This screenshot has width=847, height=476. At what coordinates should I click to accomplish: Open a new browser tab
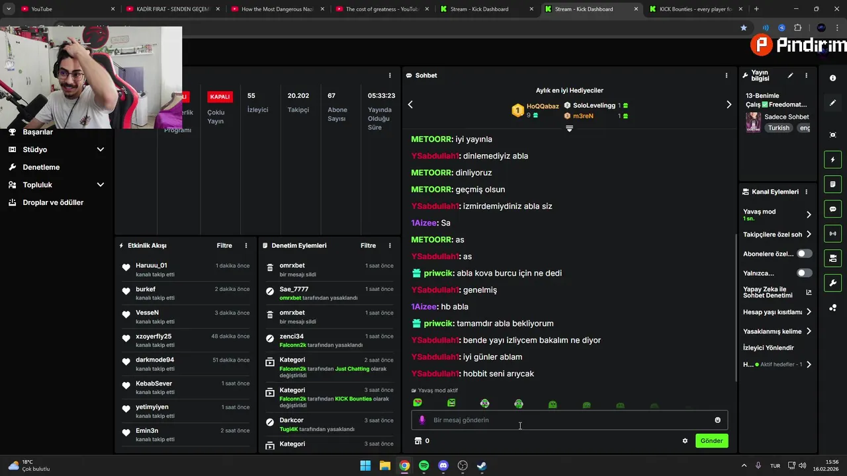tap(756, 9)
